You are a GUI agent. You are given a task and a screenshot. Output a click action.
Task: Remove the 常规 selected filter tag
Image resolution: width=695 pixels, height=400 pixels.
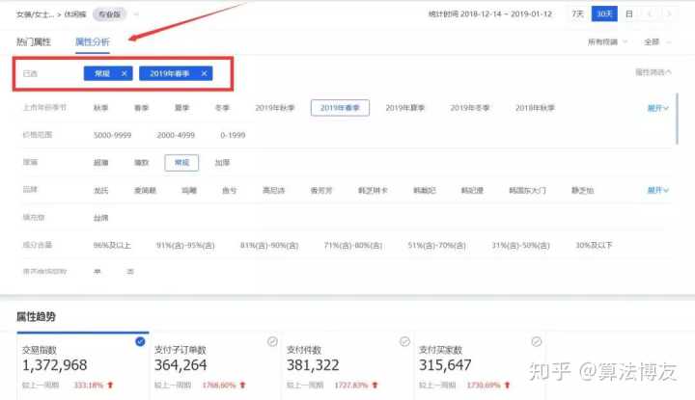(x=125, y=73)
